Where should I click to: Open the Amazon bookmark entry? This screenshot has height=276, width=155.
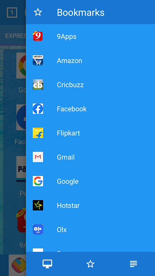pyautogui.click(x=90, y=61)
